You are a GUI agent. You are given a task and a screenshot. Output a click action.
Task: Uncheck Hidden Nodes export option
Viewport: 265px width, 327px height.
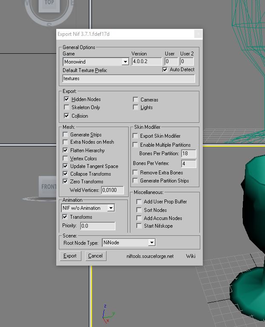pos(66,99)
